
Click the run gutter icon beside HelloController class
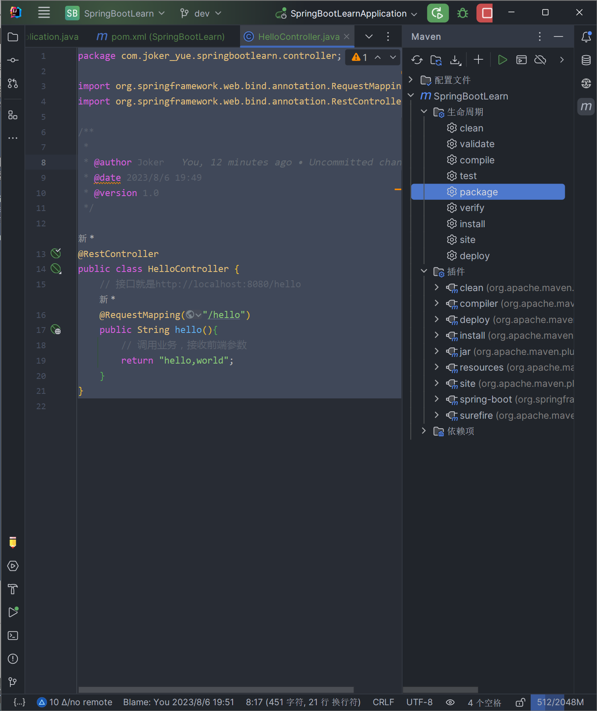coord(56,269)
